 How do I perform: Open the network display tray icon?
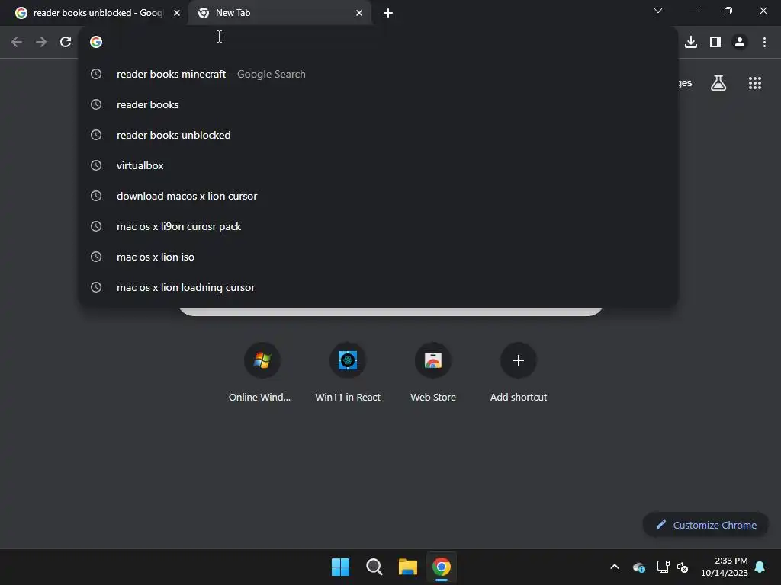pos(663,567)
